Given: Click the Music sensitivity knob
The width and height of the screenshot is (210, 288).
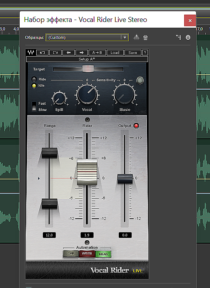Looking at the screenshot, I should (x=124, y=94).
